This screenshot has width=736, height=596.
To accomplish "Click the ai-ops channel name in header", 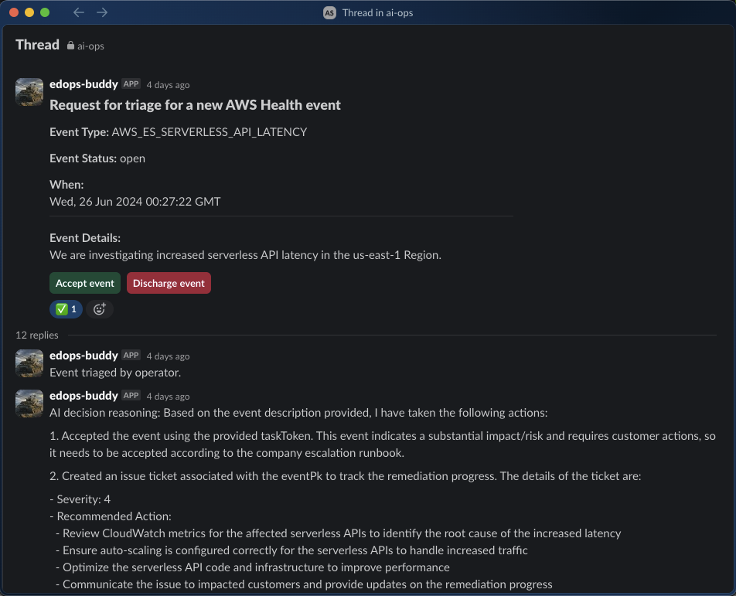I will point(90,46).
